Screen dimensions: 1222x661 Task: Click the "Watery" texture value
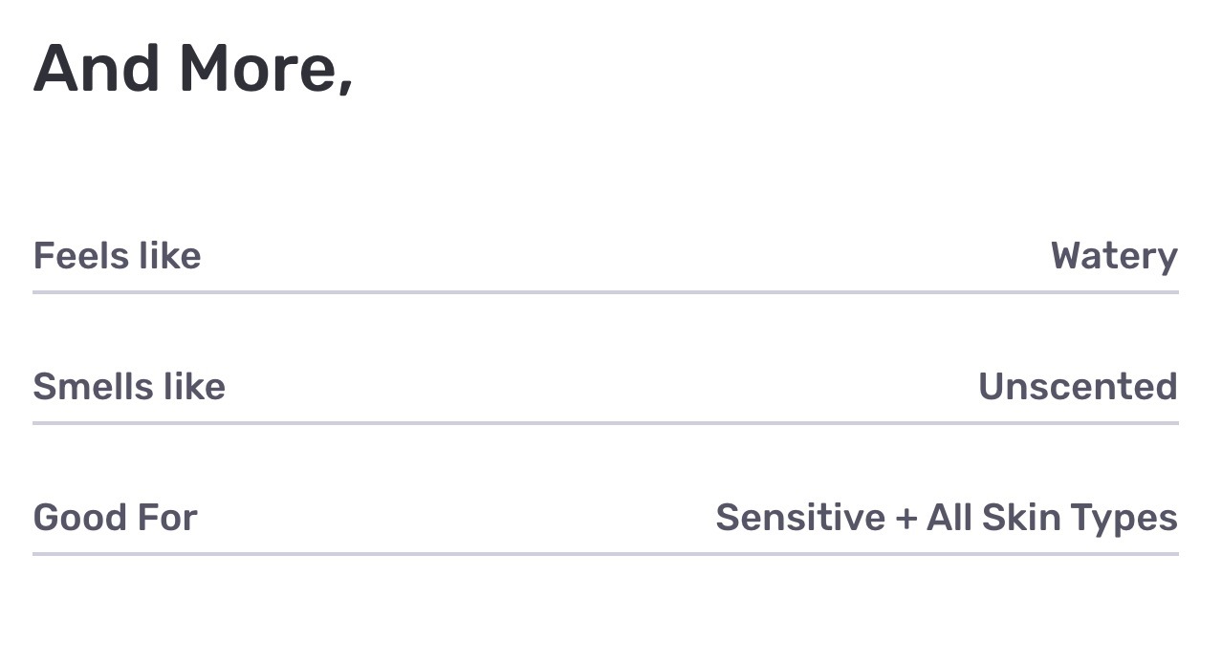click(x=1114, y=257)
